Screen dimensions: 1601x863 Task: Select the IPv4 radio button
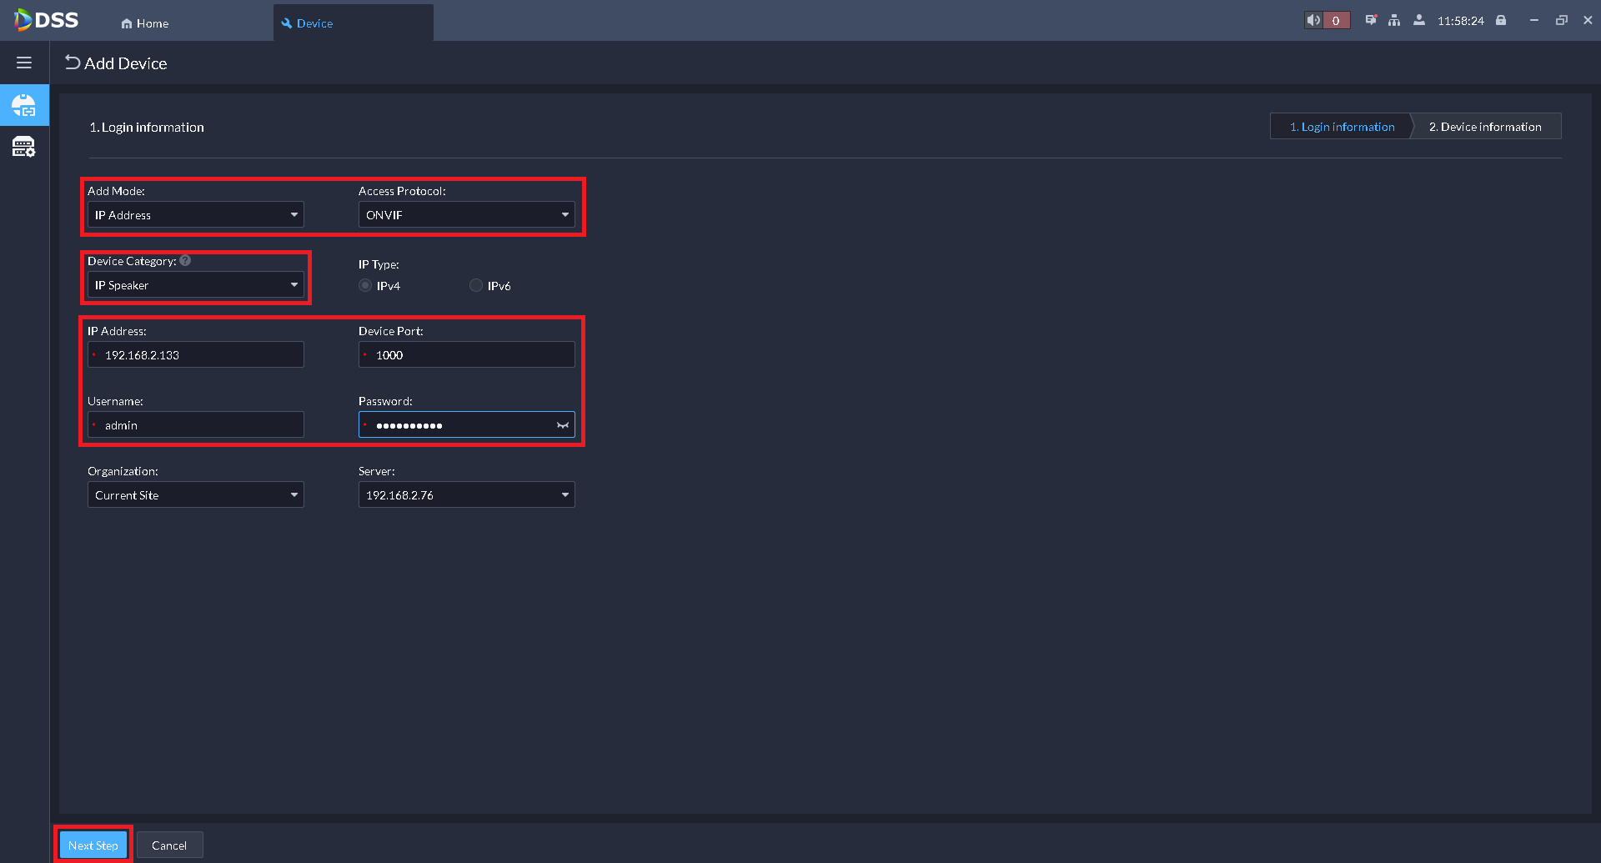point(365,285)
